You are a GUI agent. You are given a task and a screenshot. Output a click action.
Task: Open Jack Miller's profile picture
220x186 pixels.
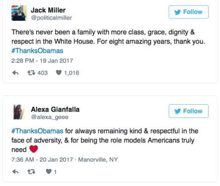click(19, 13)
